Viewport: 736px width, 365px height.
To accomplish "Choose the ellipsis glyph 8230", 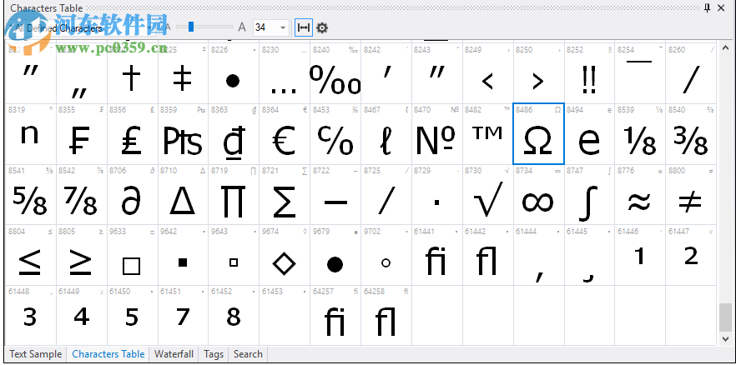I will pos(285,73).
